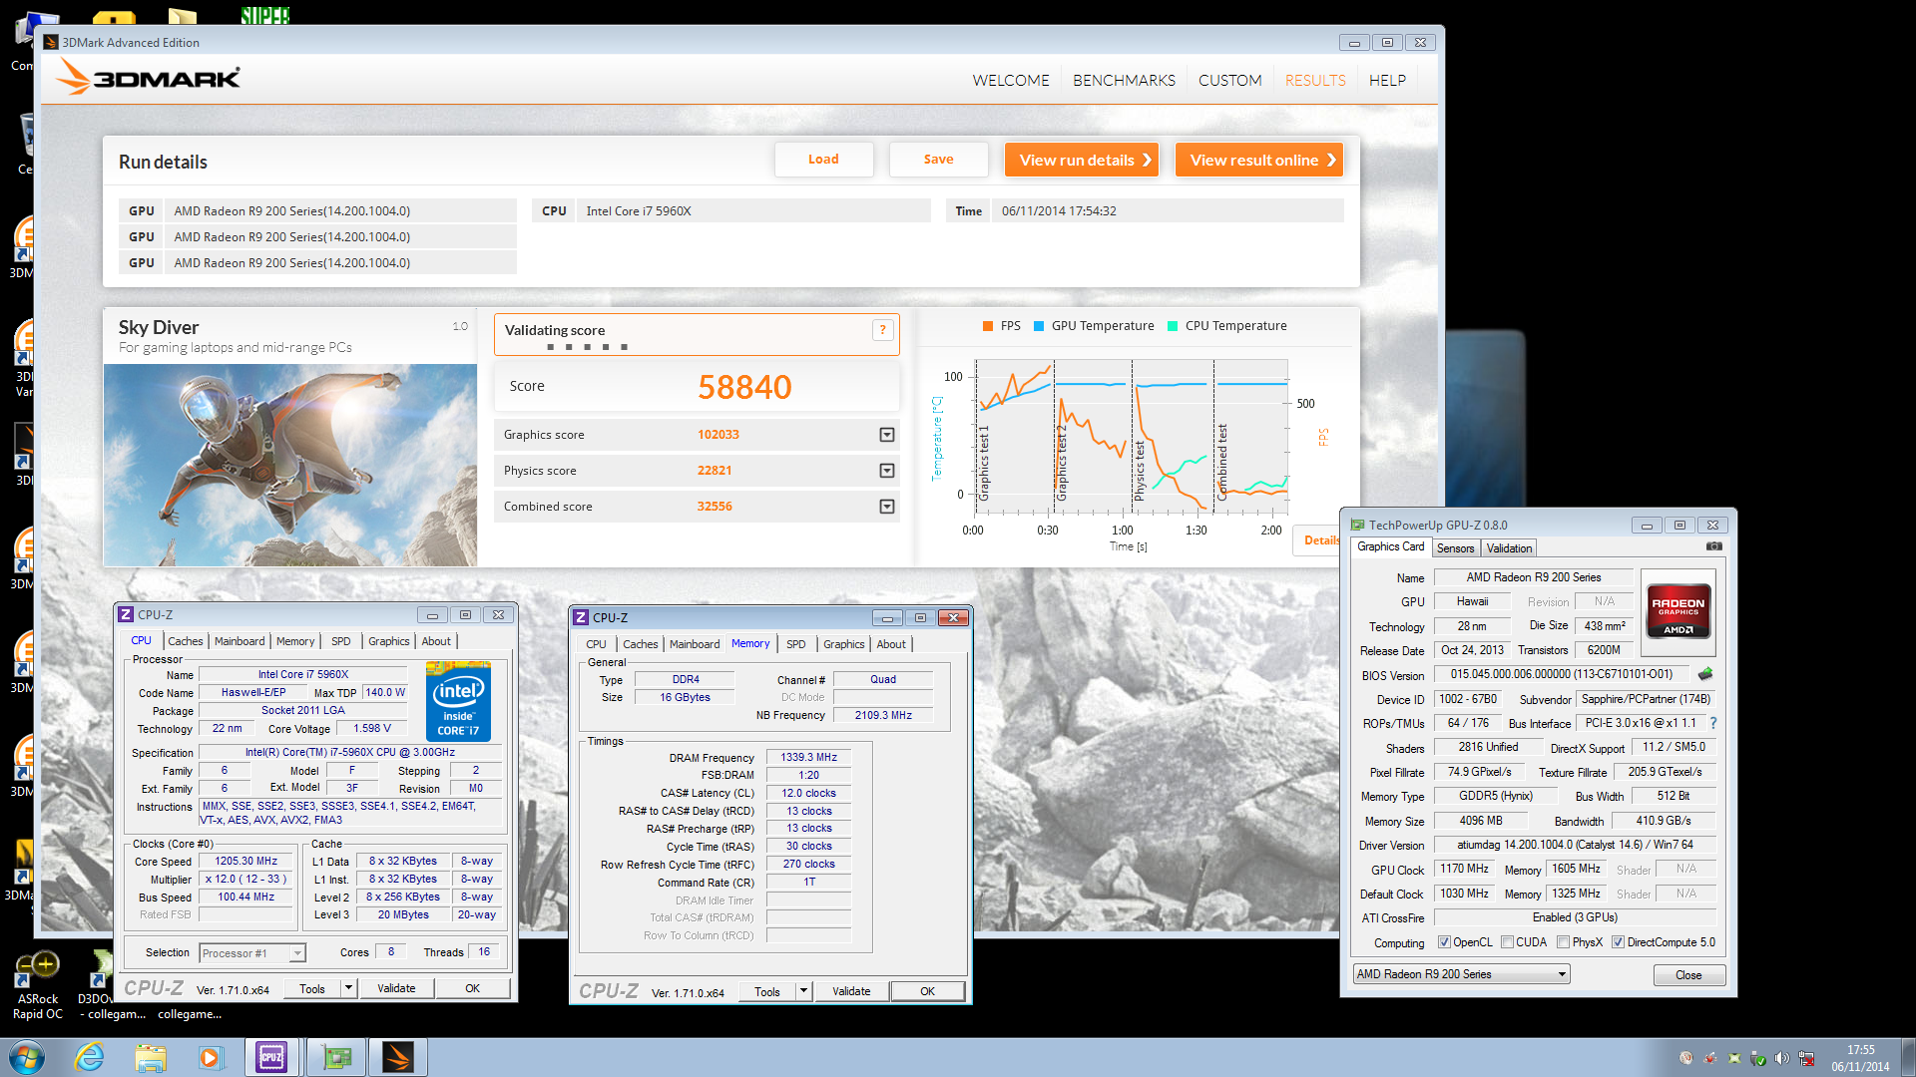1916x1077 pixels.
Task: Click the left CPU-Z window title icon
Action: [126, 615]
